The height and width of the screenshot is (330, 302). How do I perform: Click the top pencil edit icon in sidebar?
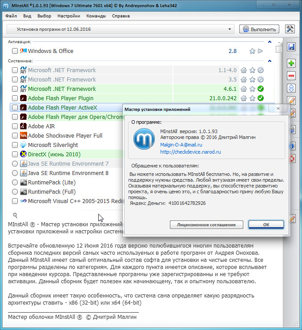click(292, 101)
